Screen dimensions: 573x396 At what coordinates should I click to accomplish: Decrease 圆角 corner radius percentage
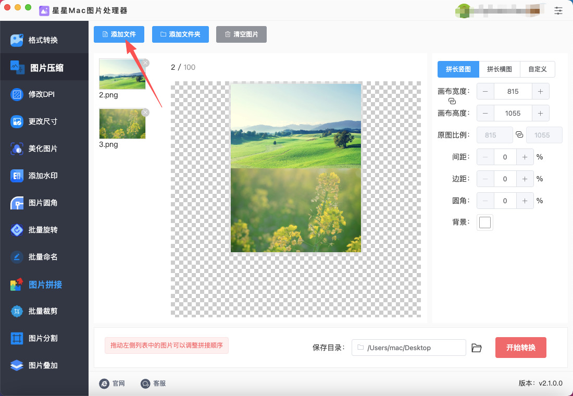(485, 201)
